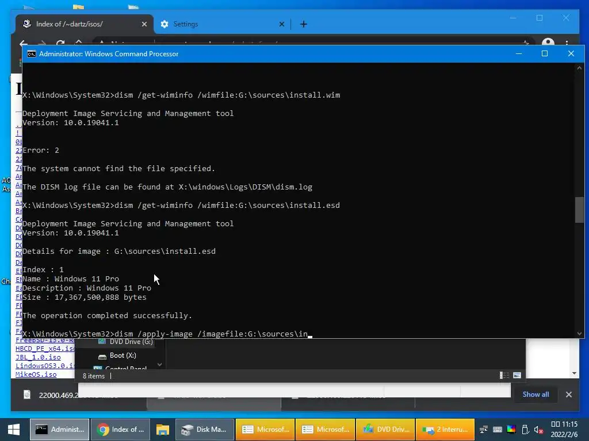Image resolution: width=589 pixels, height=441 pixels.
Task: Switch to Chrome 'Index of' taskbar item
Action: pyautogui.click(x=121, y=430)
